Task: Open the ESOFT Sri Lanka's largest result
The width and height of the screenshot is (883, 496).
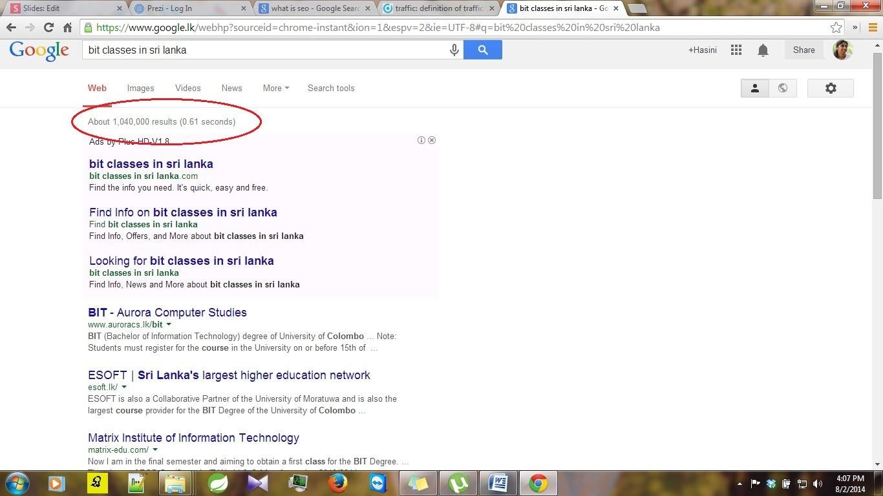Action: pyautogui.click(x=229, y=375)
